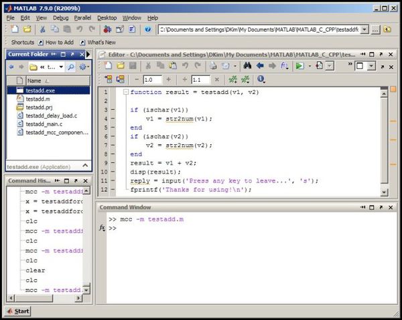Viewport: 402px width, 320px height.
Task: Expand the current directory path dropdown
Action: pos(364,30)
